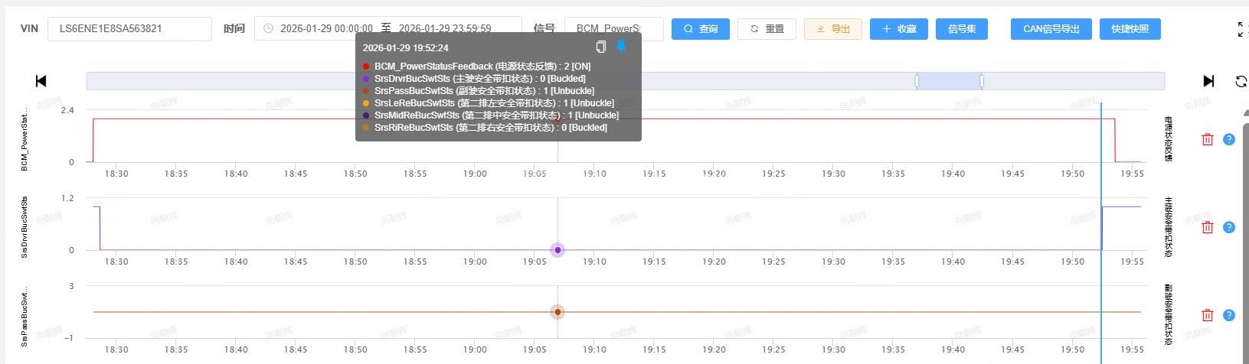Toggle fullscreen with the expand icon
The image size is (1249, 364).
click(1242, 29)
